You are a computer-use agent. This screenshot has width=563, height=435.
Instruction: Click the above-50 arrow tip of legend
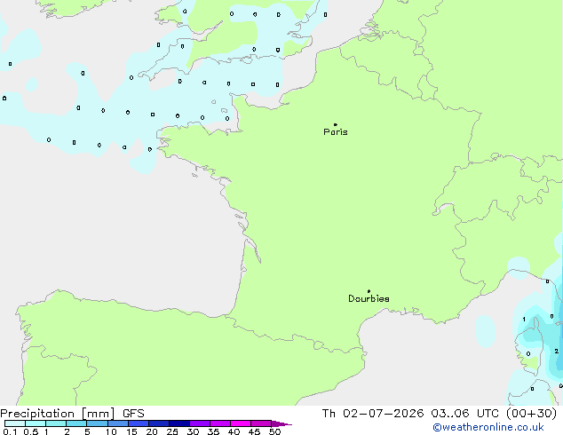tap(281, 423)
